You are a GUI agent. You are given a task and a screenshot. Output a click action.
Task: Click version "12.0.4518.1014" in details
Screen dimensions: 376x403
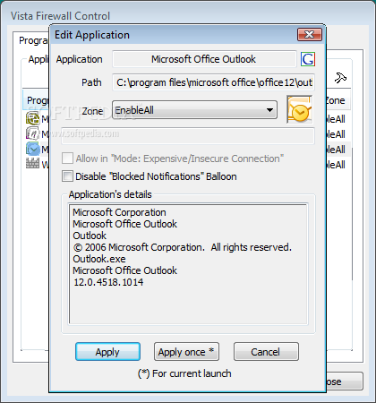[x=108, y=282]
